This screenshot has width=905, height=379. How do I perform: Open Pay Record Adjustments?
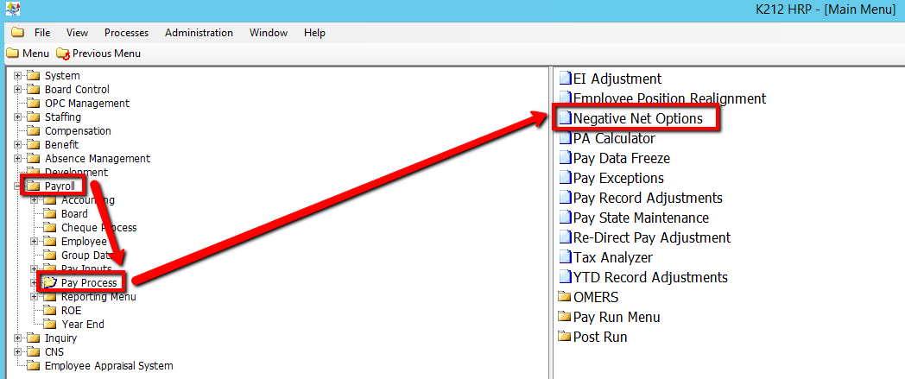click(648, 198)
